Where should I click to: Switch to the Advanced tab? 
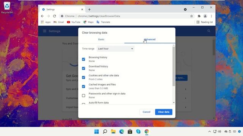[150, 39]
